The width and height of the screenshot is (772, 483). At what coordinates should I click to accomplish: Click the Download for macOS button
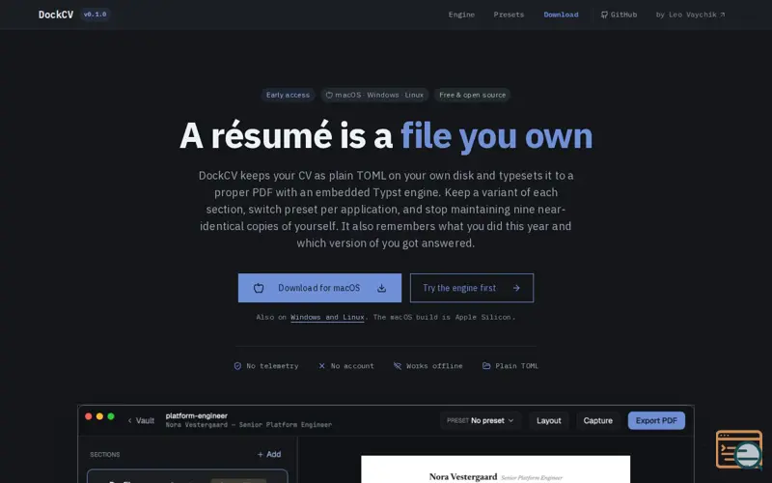pyautogui.click(x=319, y=288)
